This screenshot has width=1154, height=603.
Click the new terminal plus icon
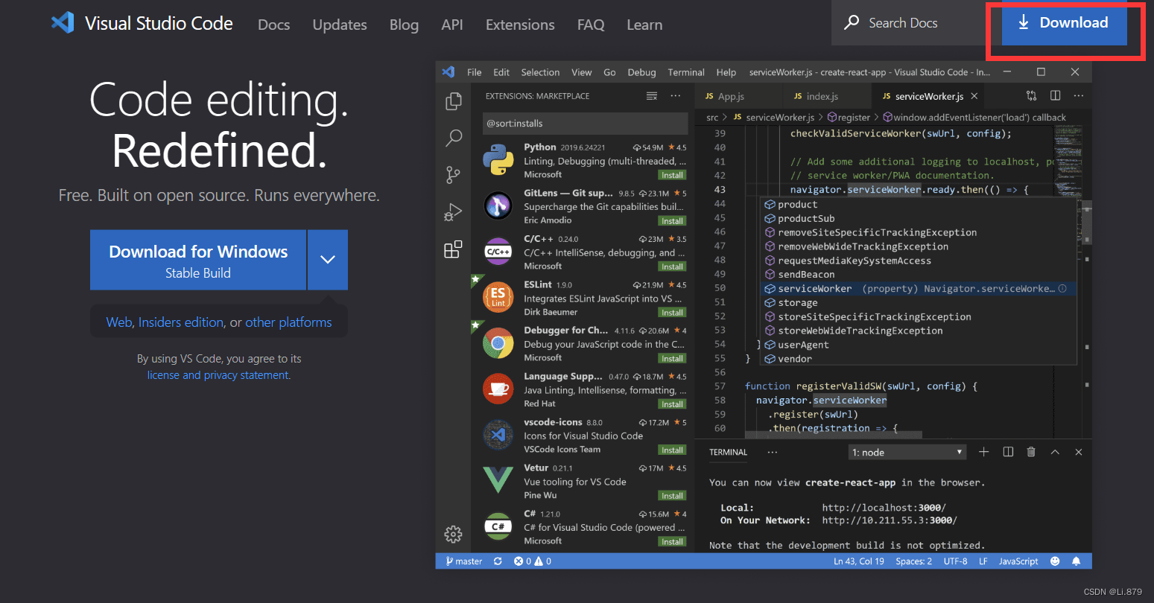tap(983, 452)
